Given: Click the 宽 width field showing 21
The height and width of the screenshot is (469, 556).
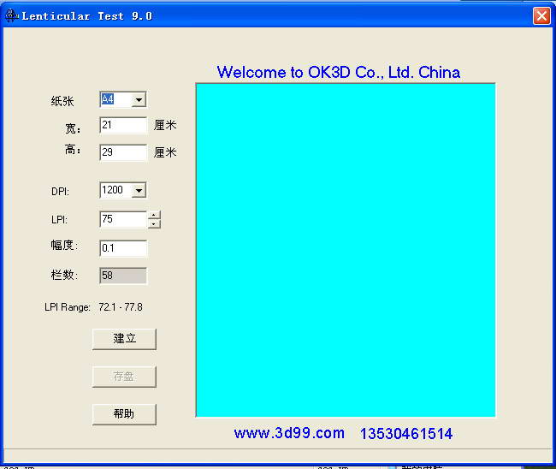Looking at the screenshot, I should [x=123, y=125].
